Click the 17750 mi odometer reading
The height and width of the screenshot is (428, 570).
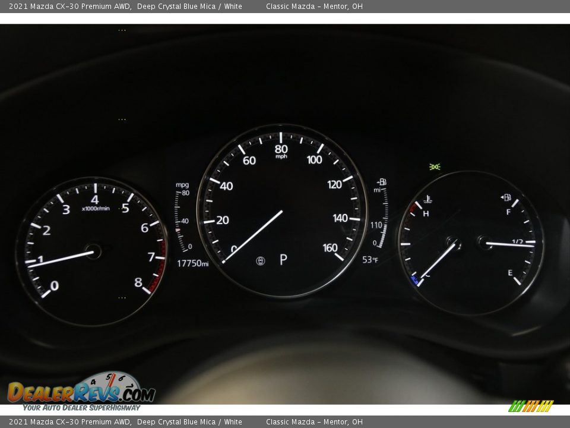coord(193,263)
